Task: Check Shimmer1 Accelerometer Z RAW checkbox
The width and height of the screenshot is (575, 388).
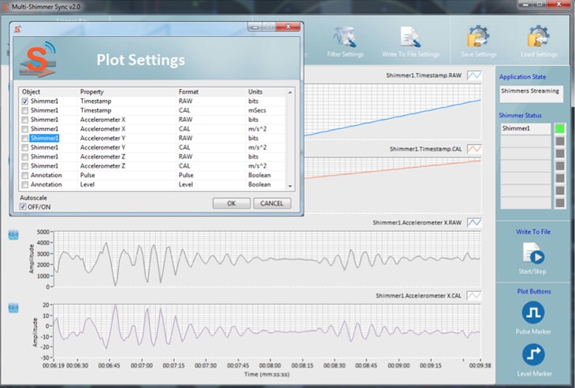Action: pyautogui.click(x=24, y=157)
